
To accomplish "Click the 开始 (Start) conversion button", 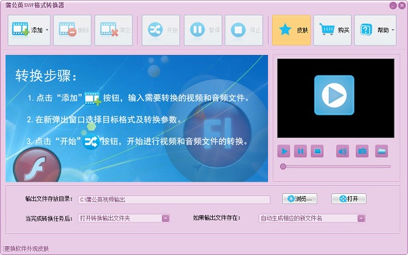I will 160,30.
